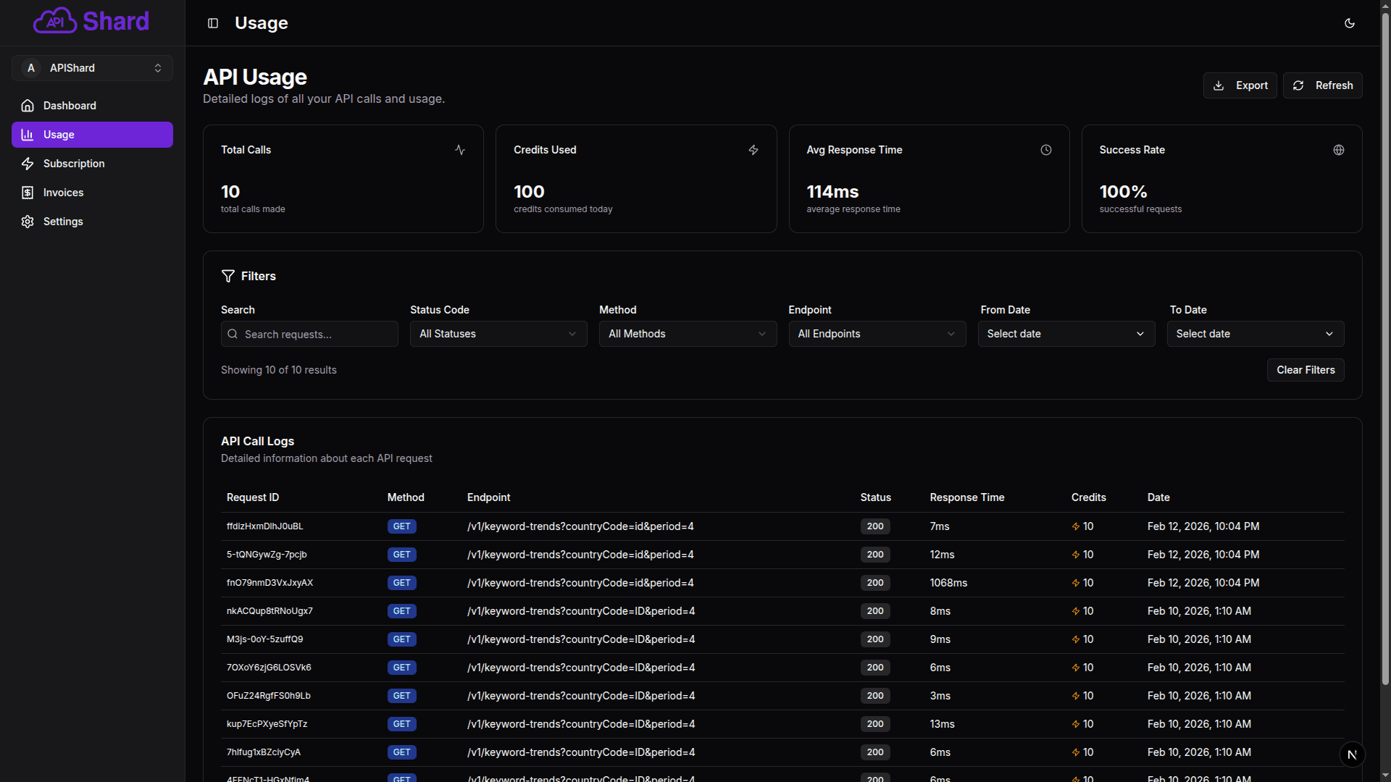Toggle the sidebar panel icon
The width and height of the screenshot is (1391, 782).
click(x=213, y=23)
